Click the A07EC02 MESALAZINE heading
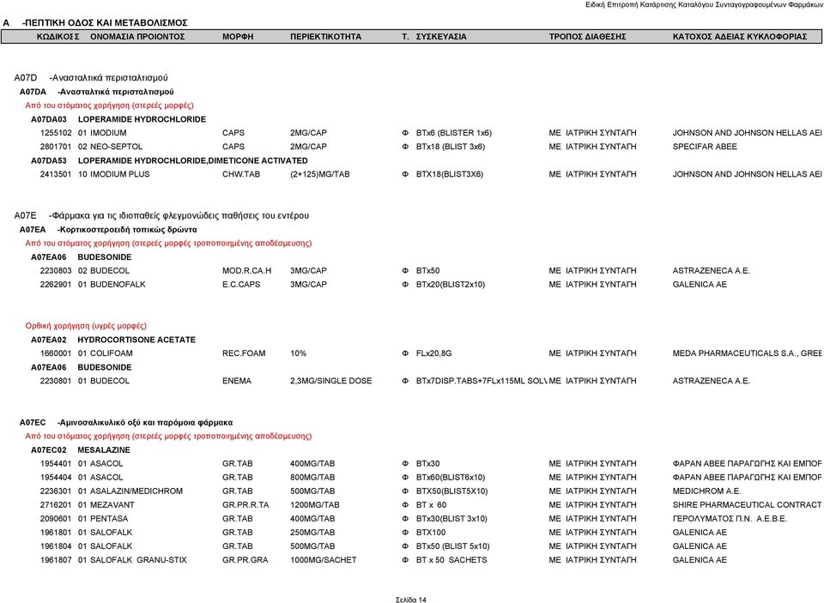 pos(81,450)
